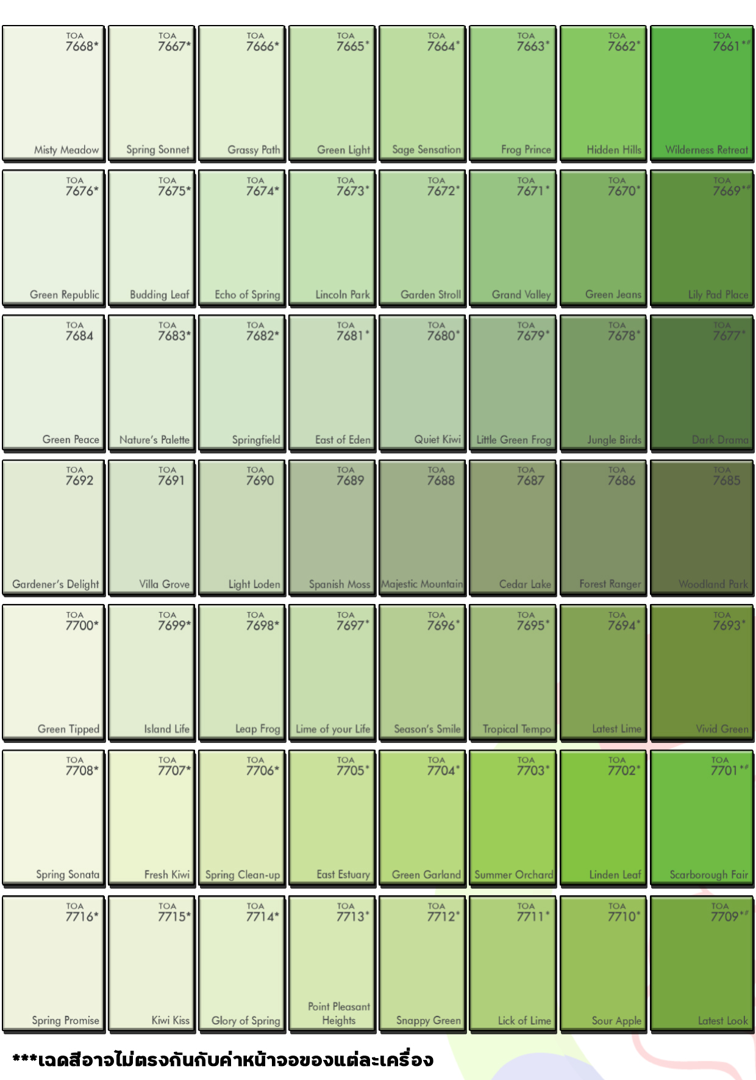The height and width of the screenshot is (1080, 756).
Task: Choose Wilderness Retreat 7661 color
Action: (x=702, y=93)
